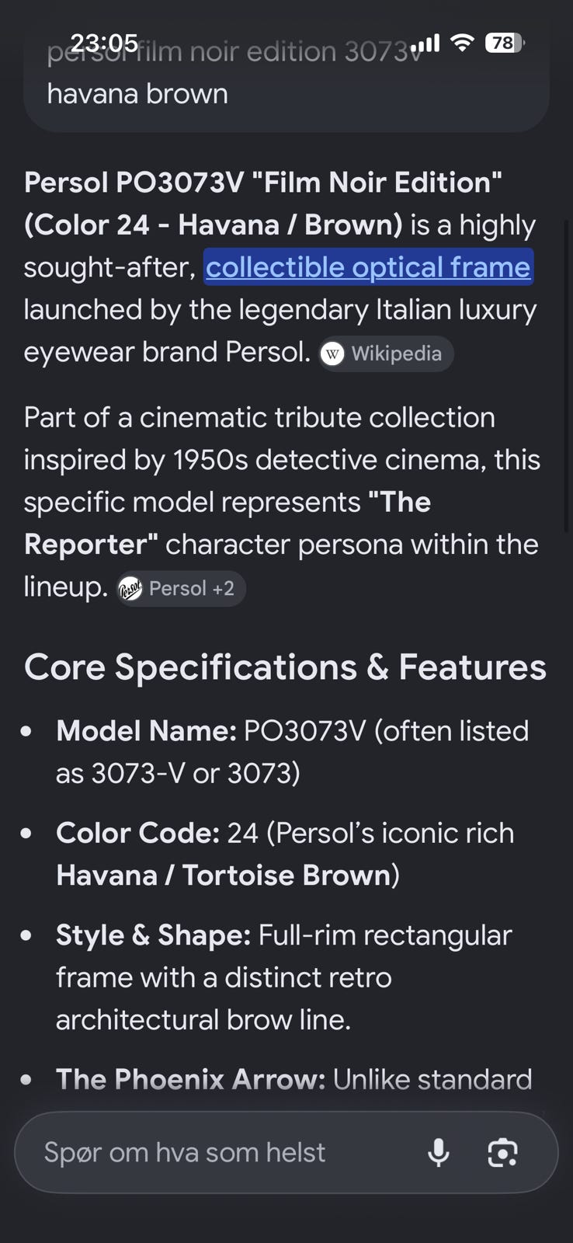Tap the 'Color Code:' bullet item
The width and height of the screenshot is (573, 1243).
click(285, 854)
